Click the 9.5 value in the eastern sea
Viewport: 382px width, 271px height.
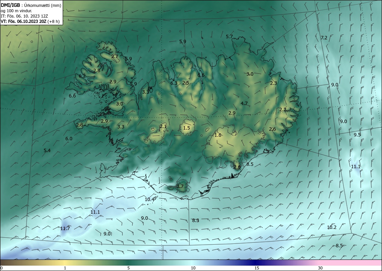357,135
